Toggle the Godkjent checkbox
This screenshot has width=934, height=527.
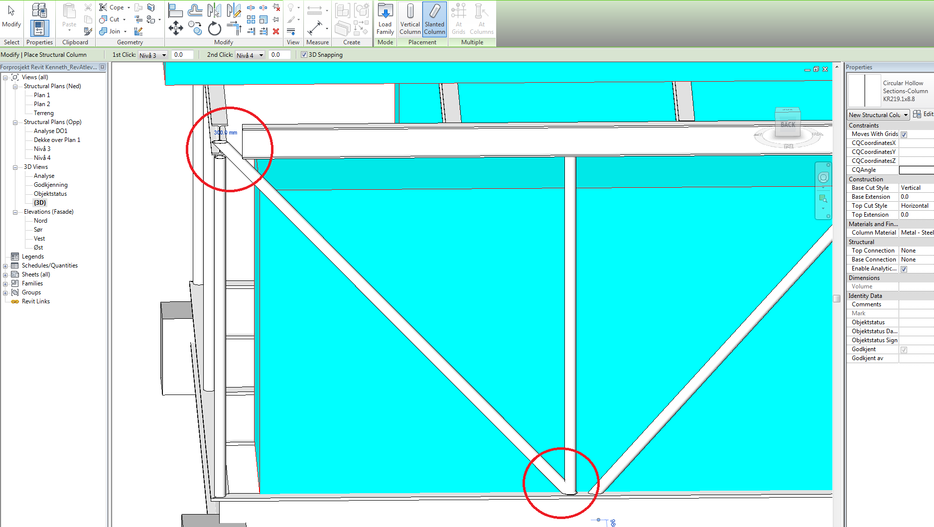click(904, 349)
